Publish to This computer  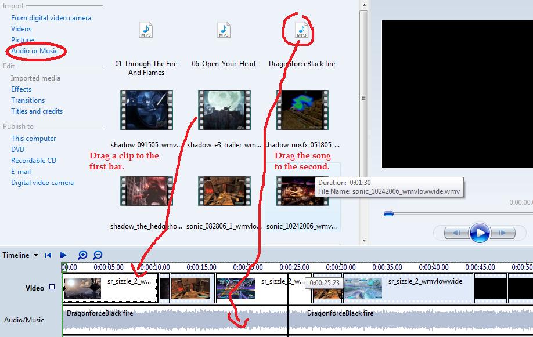pyautogui.click(x=33, y=139)
